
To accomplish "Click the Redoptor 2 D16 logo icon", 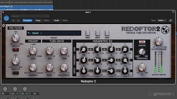I will click(165, 30).
